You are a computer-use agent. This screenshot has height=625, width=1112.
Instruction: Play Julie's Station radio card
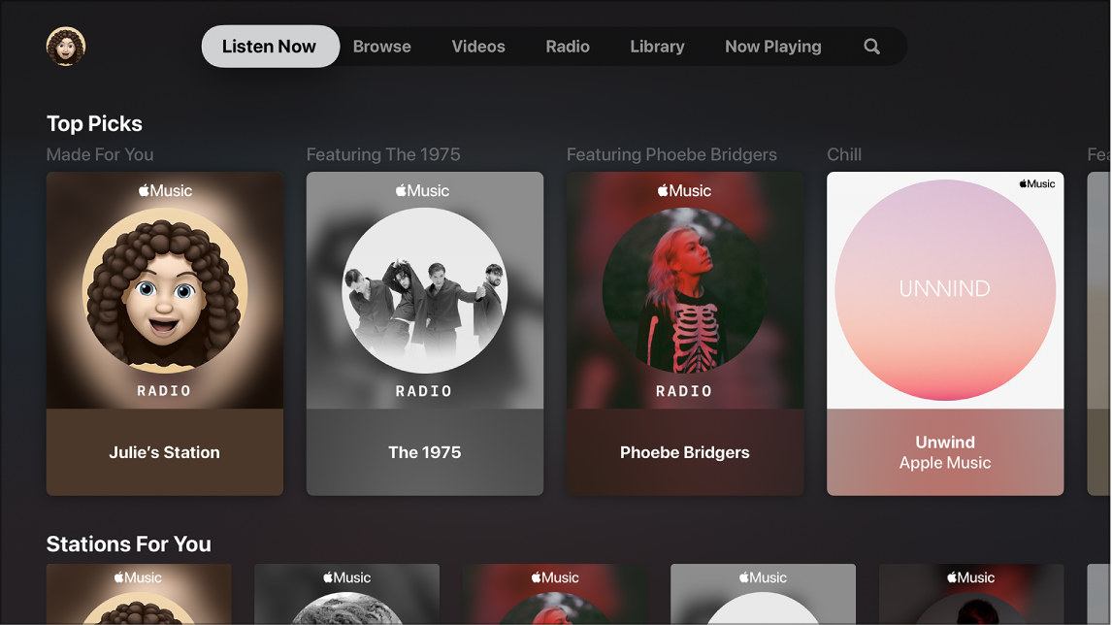coord(164,333)
